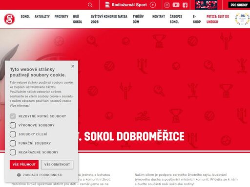
Task: Open the Instagram profile icon
Action: [x=167, y=5]
